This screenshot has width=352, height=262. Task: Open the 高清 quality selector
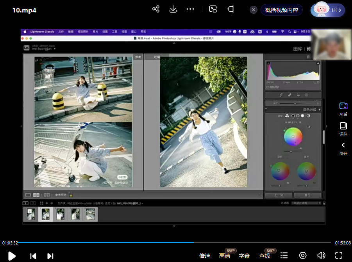tap(225, 256)
